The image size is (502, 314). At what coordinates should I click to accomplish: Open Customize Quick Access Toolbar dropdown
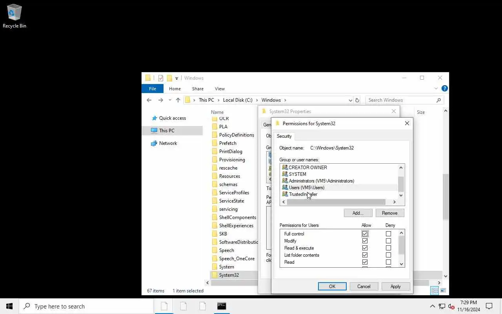point(176,78)
